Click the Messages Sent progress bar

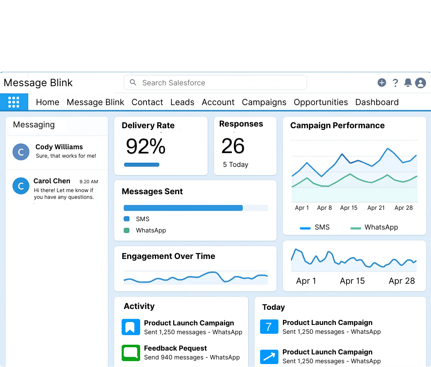pos(195,208)
